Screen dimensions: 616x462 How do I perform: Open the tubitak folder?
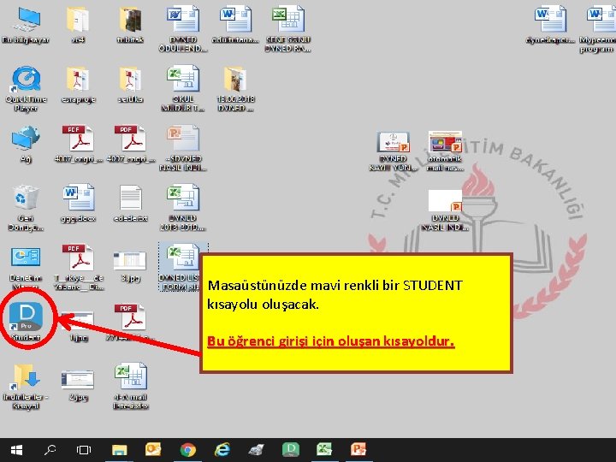pos(130,19)
